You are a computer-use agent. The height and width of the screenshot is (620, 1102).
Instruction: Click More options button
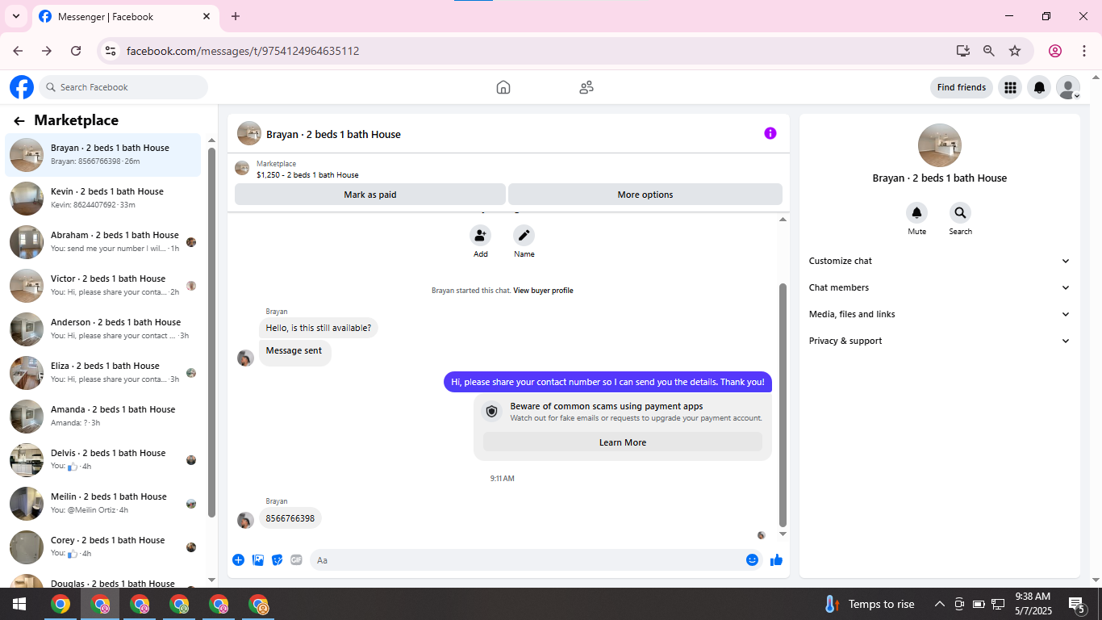pyautogui.click(x=645, y=195)
